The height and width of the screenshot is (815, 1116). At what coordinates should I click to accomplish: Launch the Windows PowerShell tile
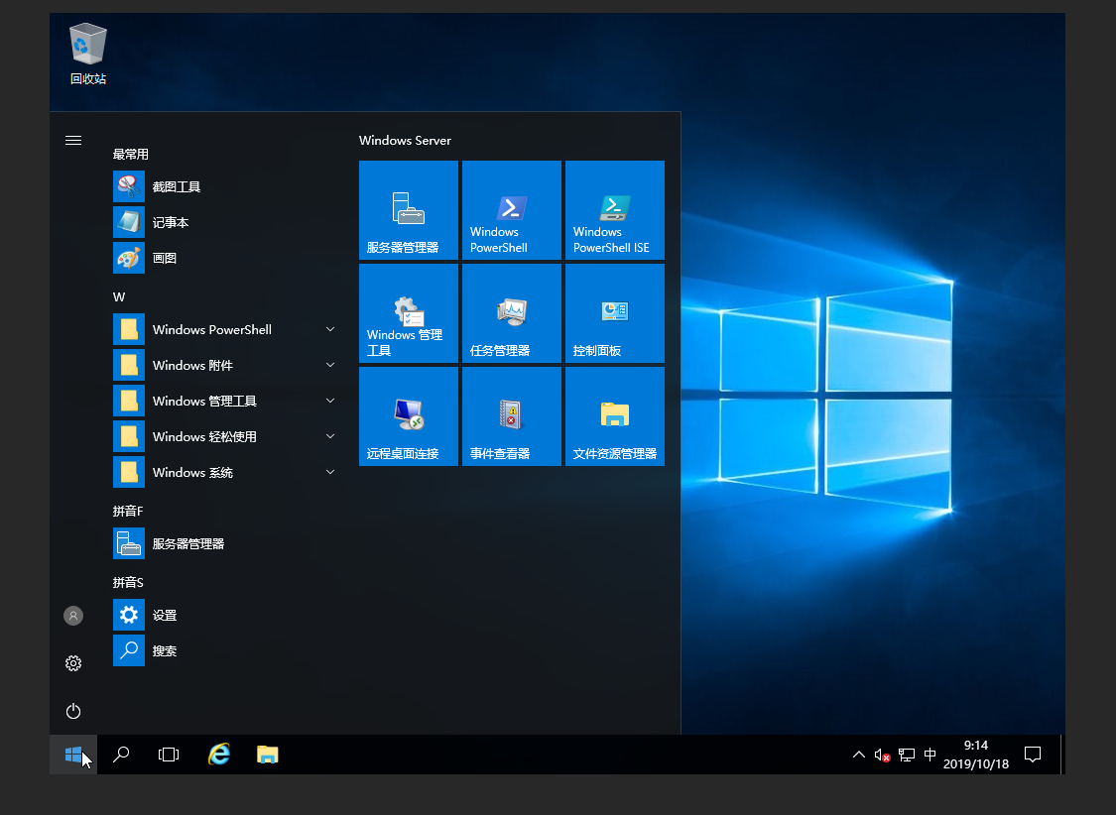[511, 210]
